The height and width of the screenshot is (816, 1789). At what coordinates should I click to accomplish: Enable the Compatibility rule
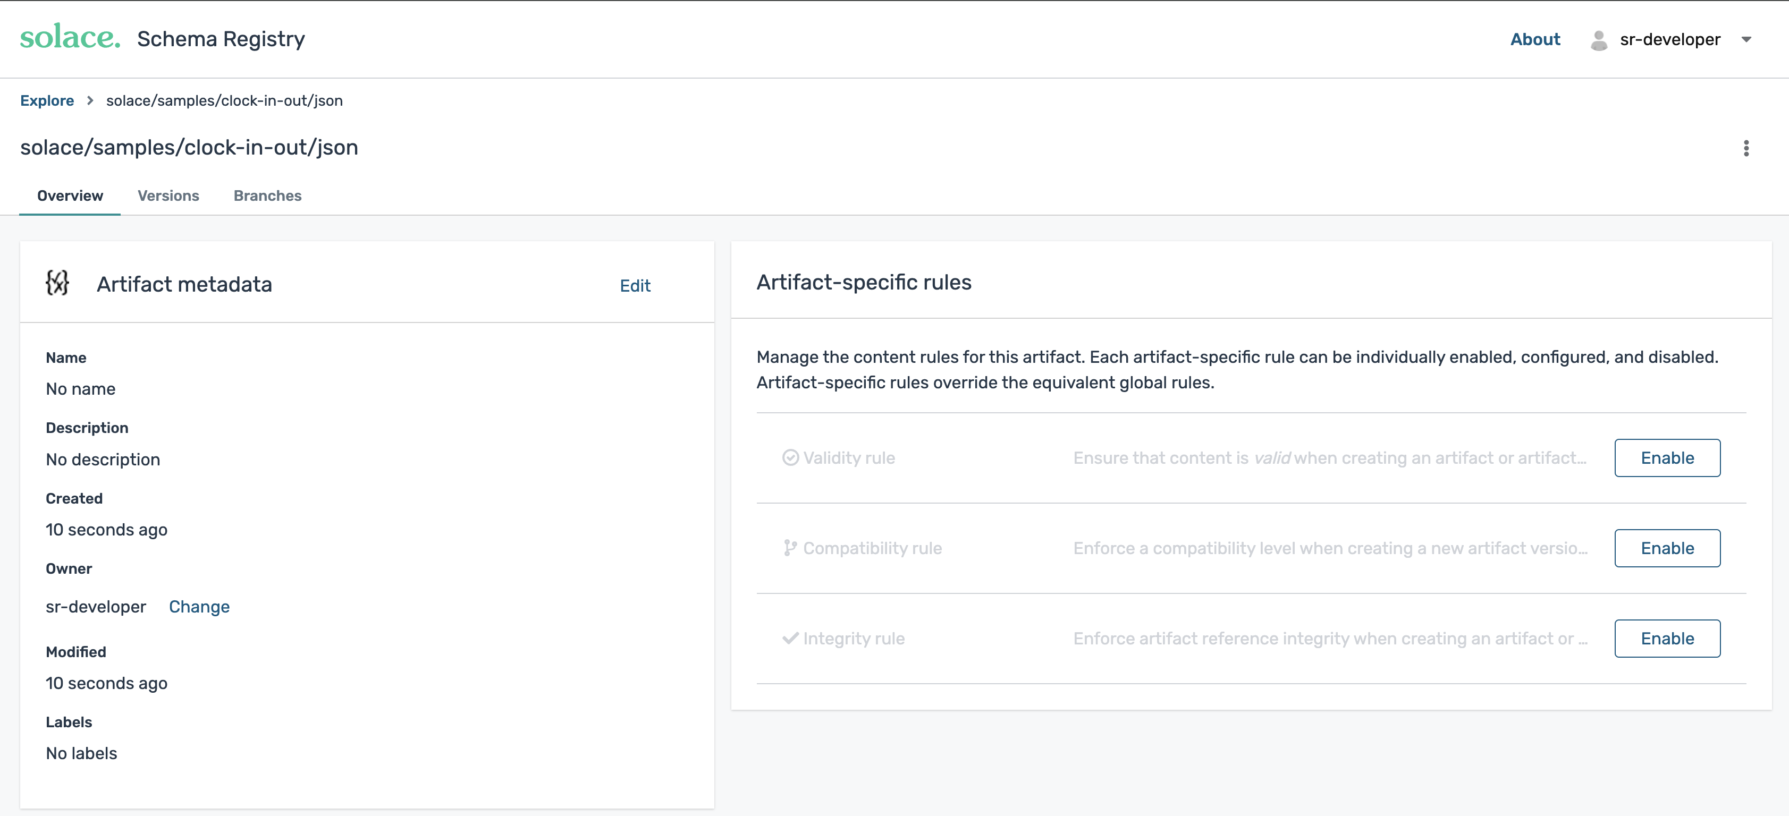click(x=1667, y=548)
